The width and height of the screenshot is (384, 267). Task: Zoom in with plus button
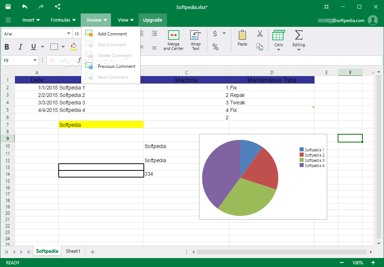[x=373, y=263]
